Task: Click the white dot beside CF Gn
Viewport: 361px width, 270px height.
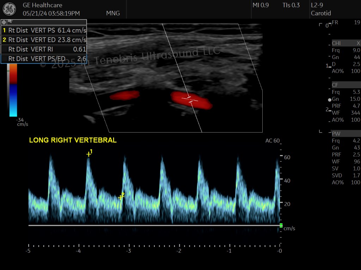Action: click(x=330, y=99)
